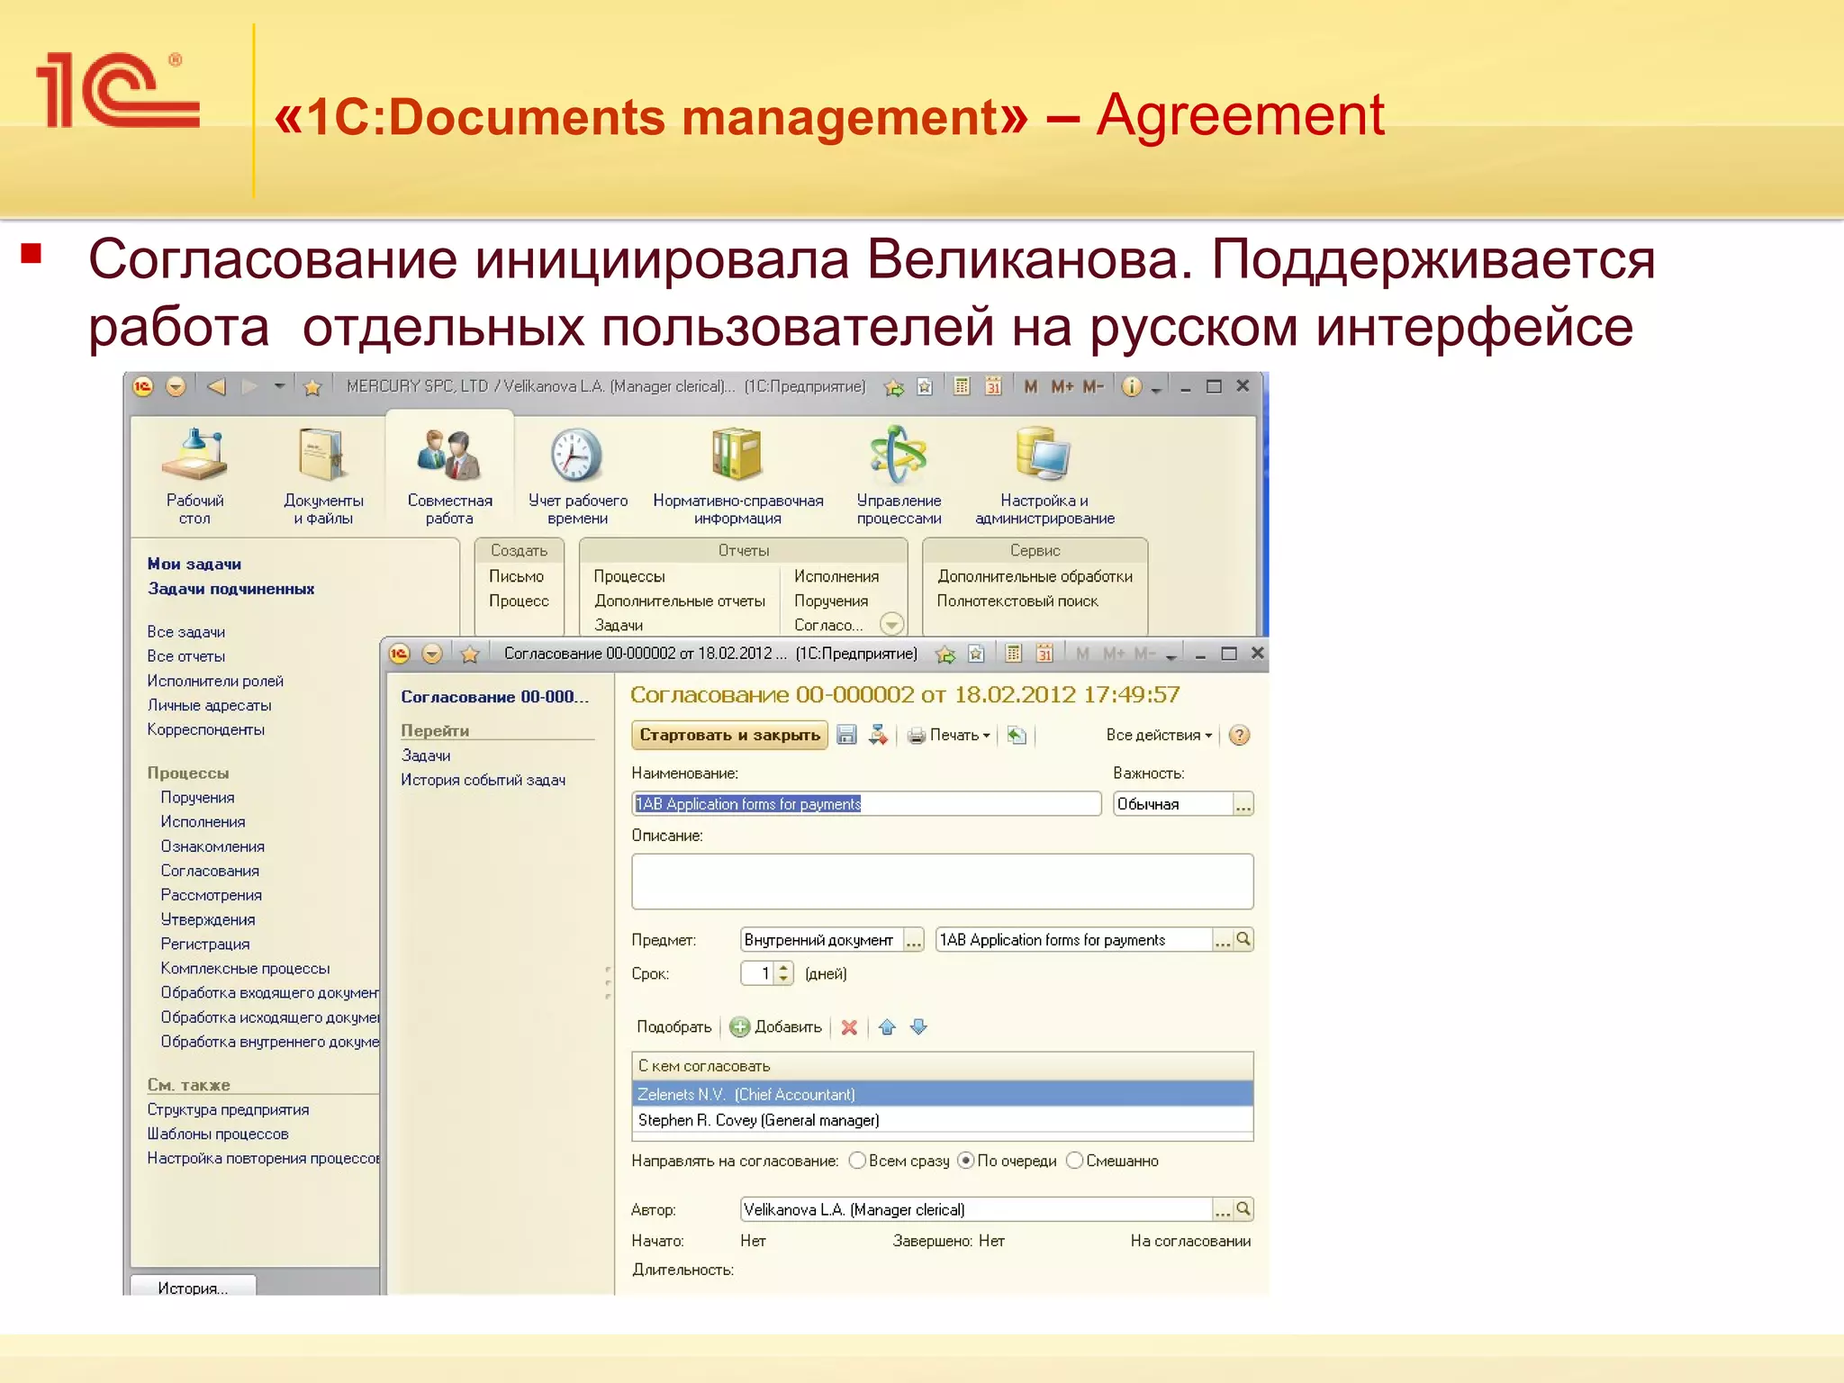Open Согласования in Процессы list
Screen dimensions: 1844x1383
click(210, 871)
